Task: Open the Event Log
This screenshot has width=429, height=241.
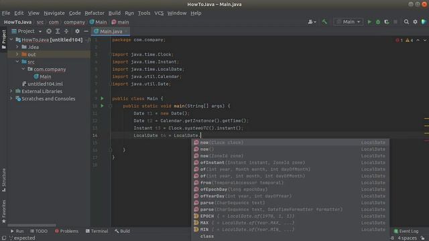Action: (406, 231)
